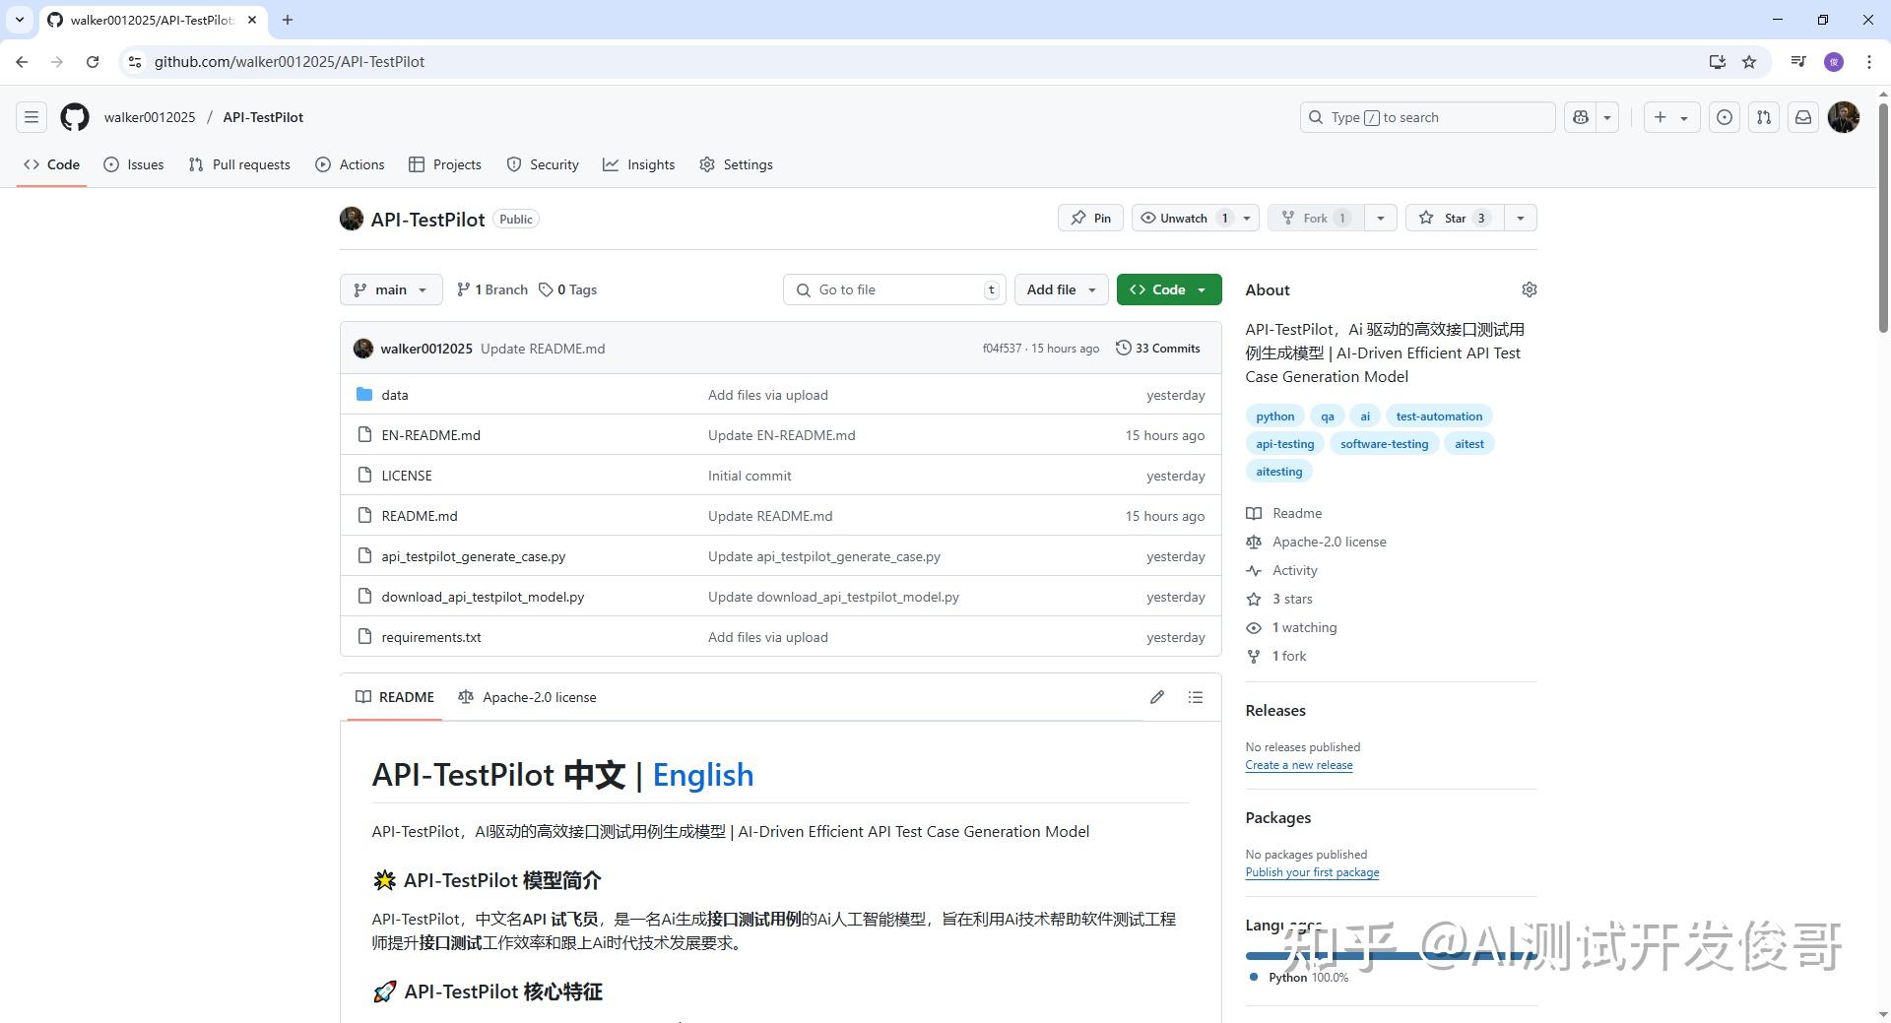Click the Python language bar
The image size is (1891, 1023).
coord(1391,955)
